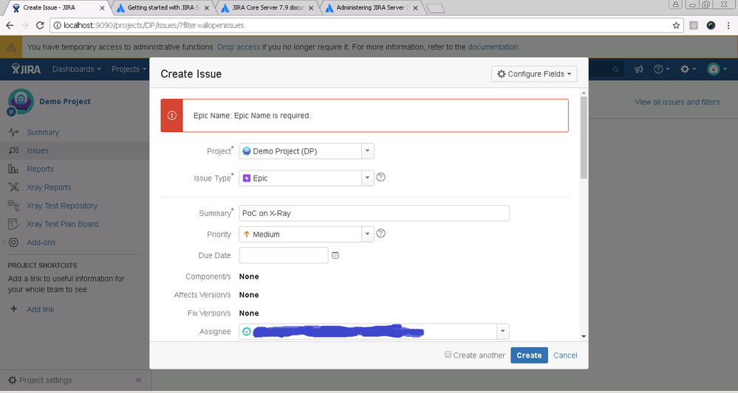Click the JIRA logo in header
The width and height of the screenshot is (738, 393).
(27, 69)
